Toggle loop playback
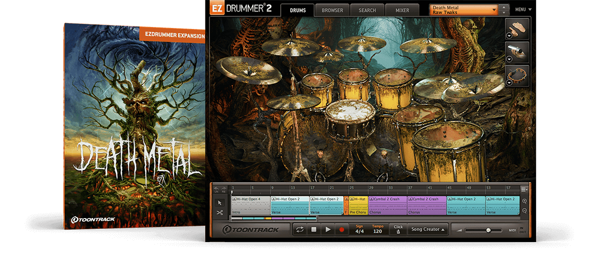 (300, 230)
